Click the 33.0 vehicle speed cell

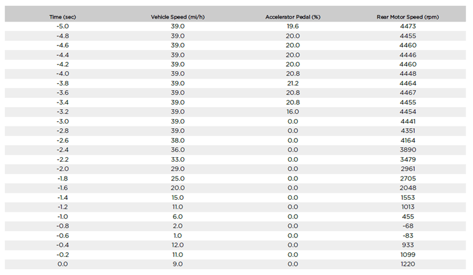[177, 159]
